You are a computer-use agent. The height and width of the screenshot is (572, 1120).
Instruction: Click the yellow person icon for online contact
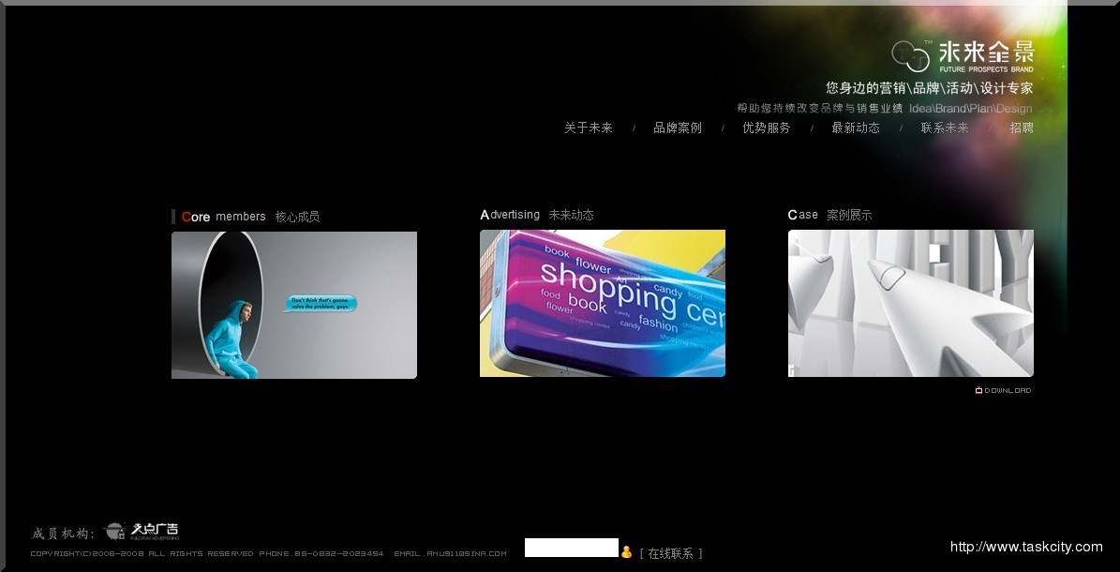tap(626, 552)
